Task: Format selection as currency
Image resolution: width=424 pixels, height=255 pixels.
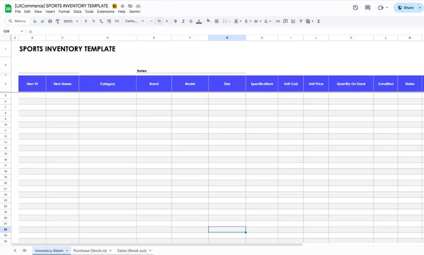Action: [86, 21]
